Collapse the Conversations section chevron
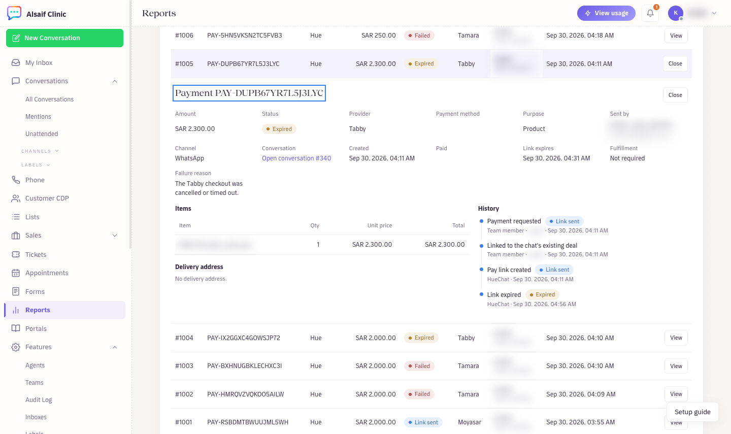The width and height of the screenshot is (731, 434). [x=115, y=81]
